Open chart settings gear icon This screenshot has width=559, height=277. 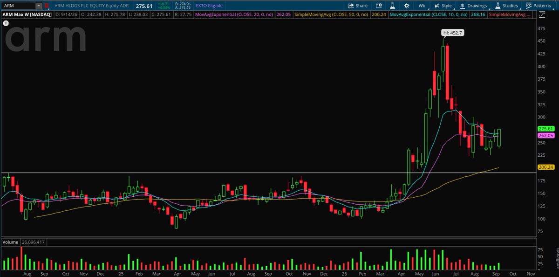coord(407,6)
